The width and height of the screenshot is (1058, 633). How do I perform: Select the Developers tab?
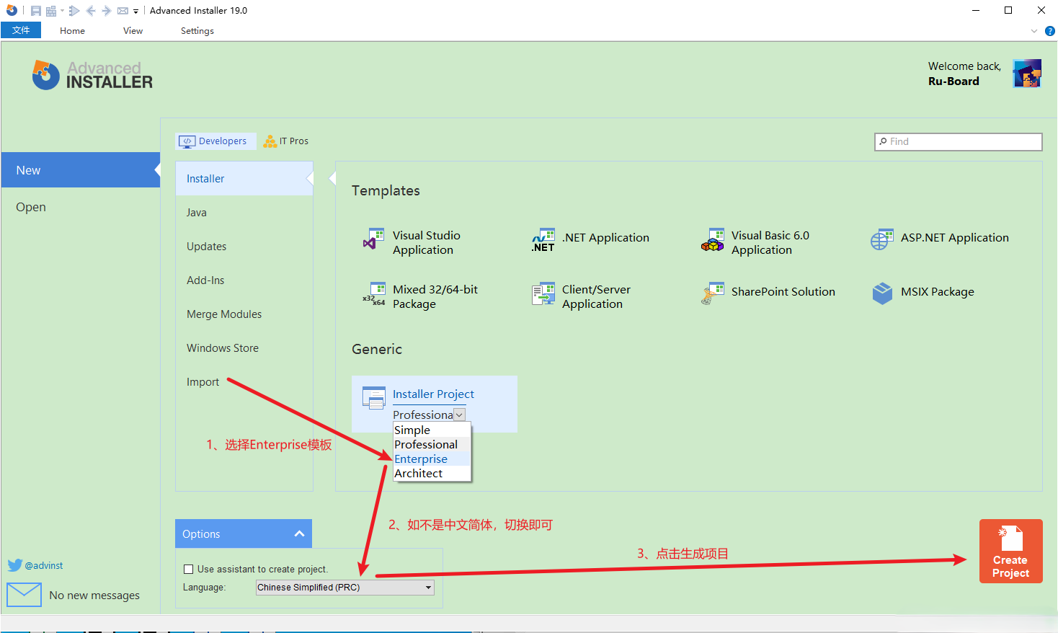pos(215,141)
